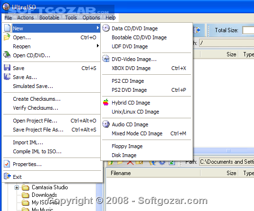Create a PS2 DVD Image
This screenshot has height=211, width=254.
coord(147,90)
